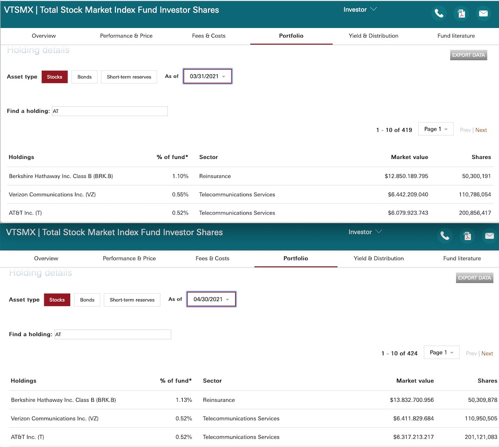This screenshot has width=499, height=447.
Task: Open Fees & Costs tab in the bottom panel
Action: 212,258
